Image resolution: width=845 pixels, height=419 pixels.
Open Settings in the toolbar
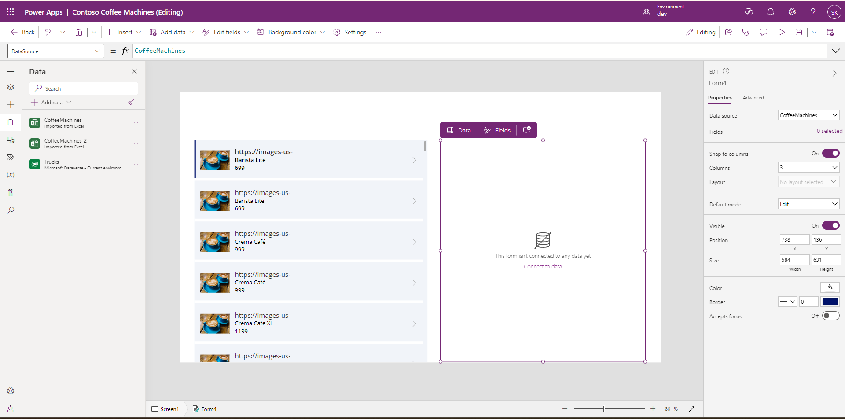350,32
